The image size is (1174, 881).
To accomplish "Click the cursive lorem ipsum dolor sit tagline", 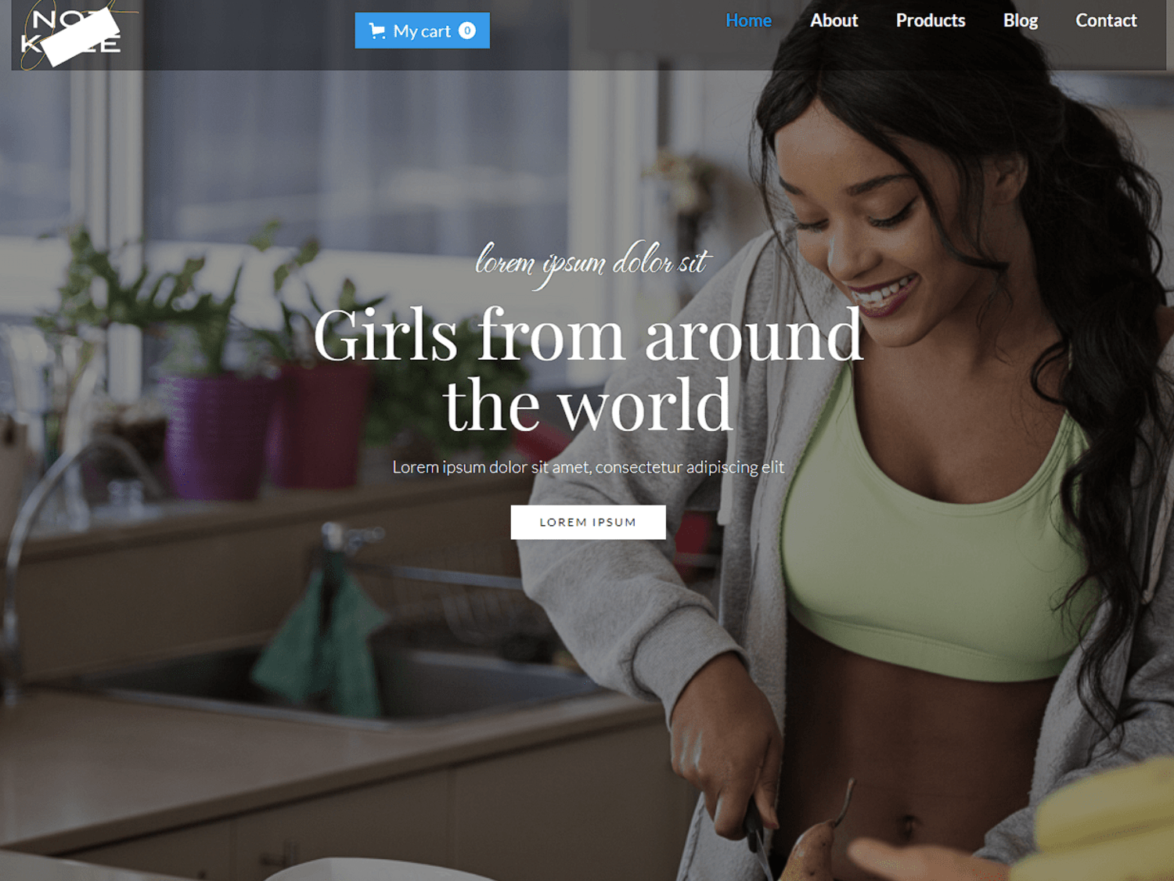I will pos(592,264).
